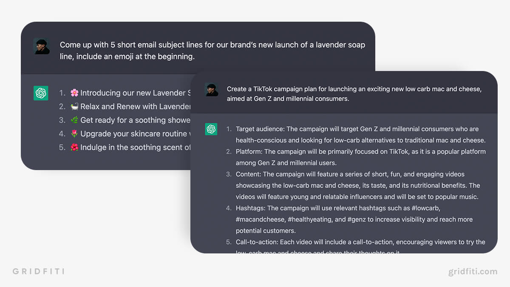
Task: Click the blossom emoji in subject line one
Action: pyautogui.click(x=74, y=93)
